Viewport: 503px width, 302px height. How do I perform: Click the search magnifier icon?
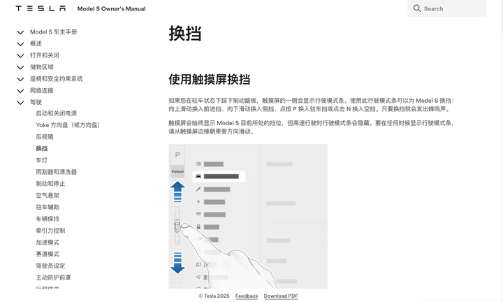pos(416,8)
